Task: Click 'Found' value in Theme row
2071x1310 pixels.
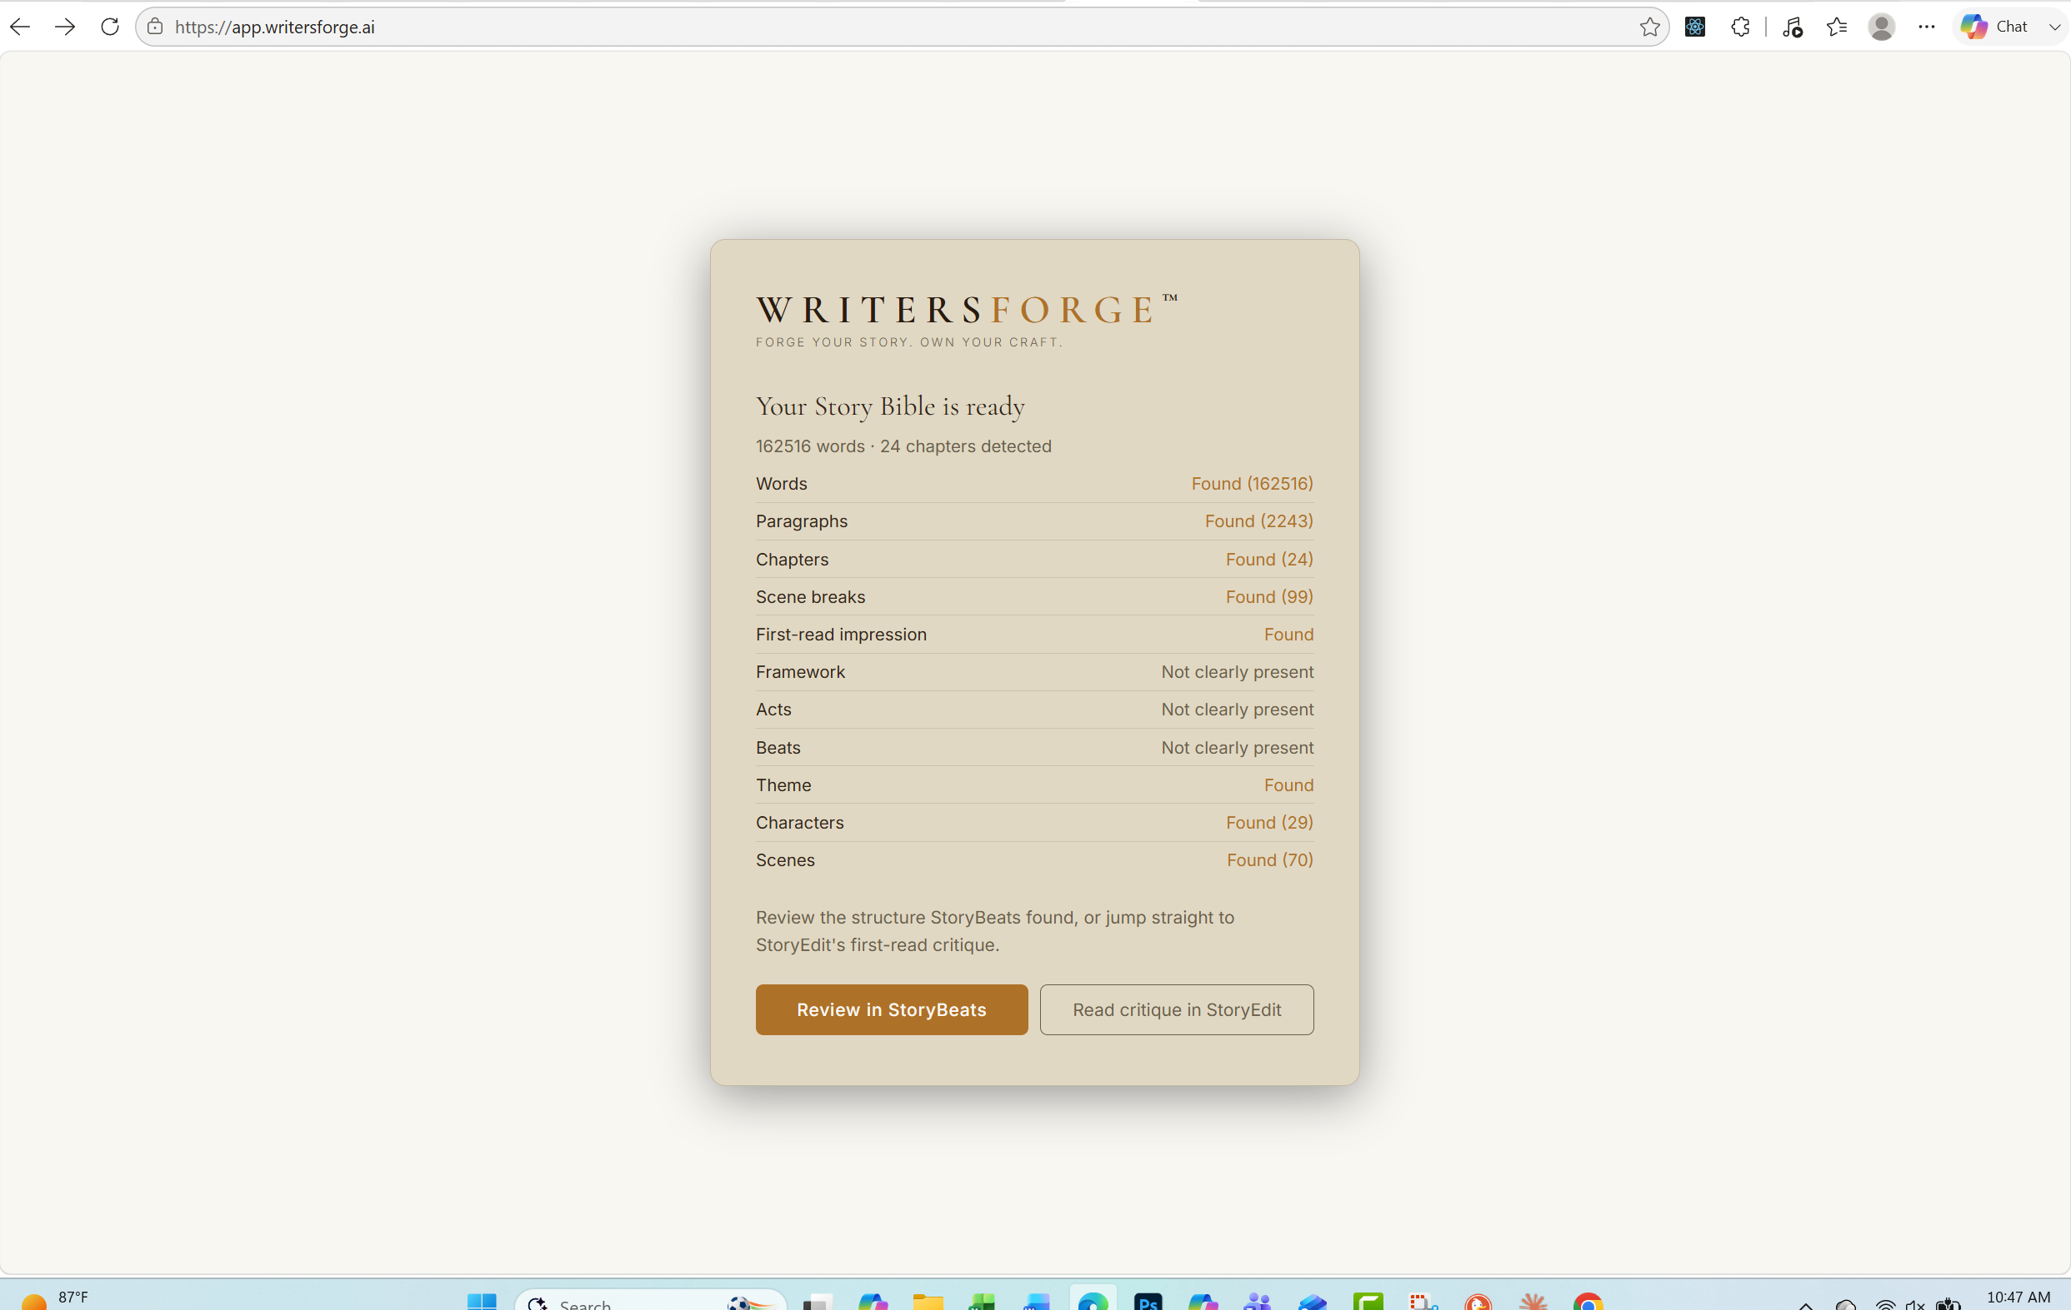Action: [x=1288, y=785]
